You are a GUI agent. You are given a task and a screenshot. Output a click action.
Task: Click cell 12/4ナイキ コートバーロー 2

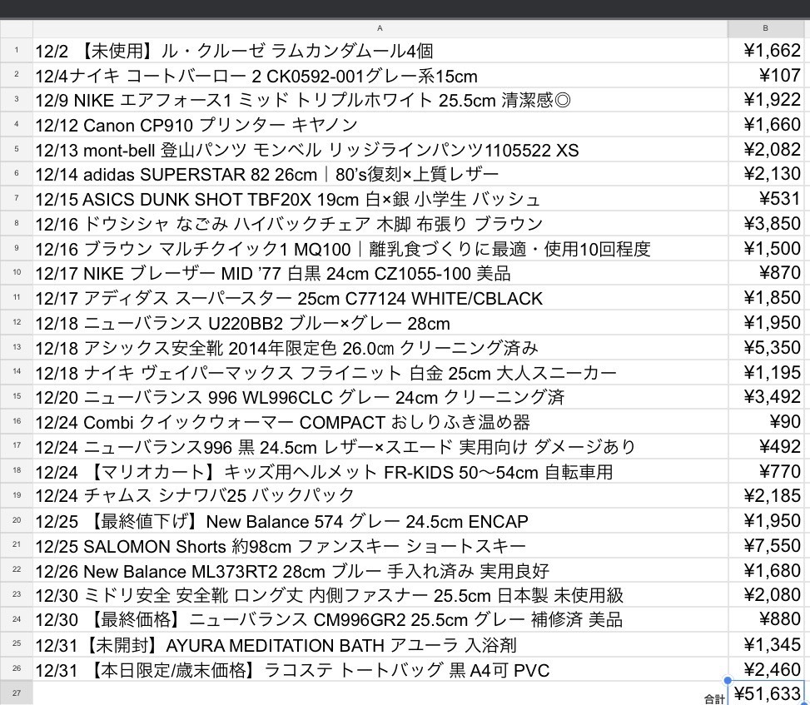380,75
